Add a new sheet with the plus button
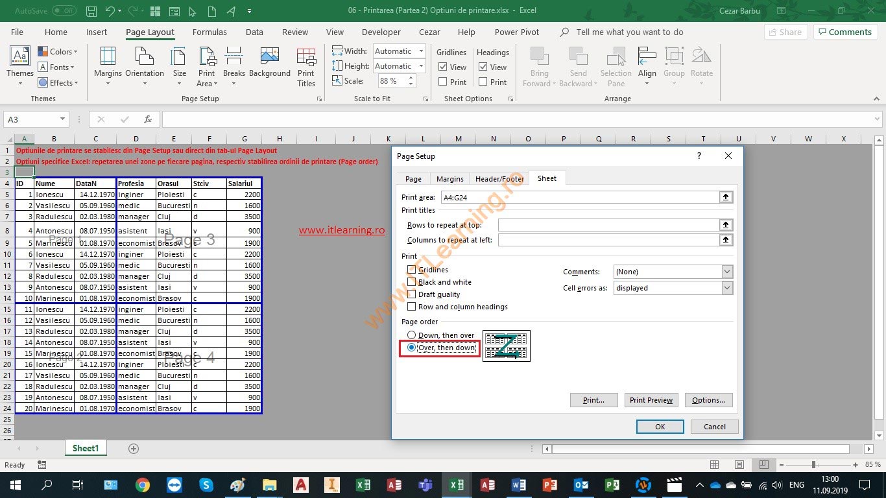This screenshot has width=886, height=498. tap(134, 449)
